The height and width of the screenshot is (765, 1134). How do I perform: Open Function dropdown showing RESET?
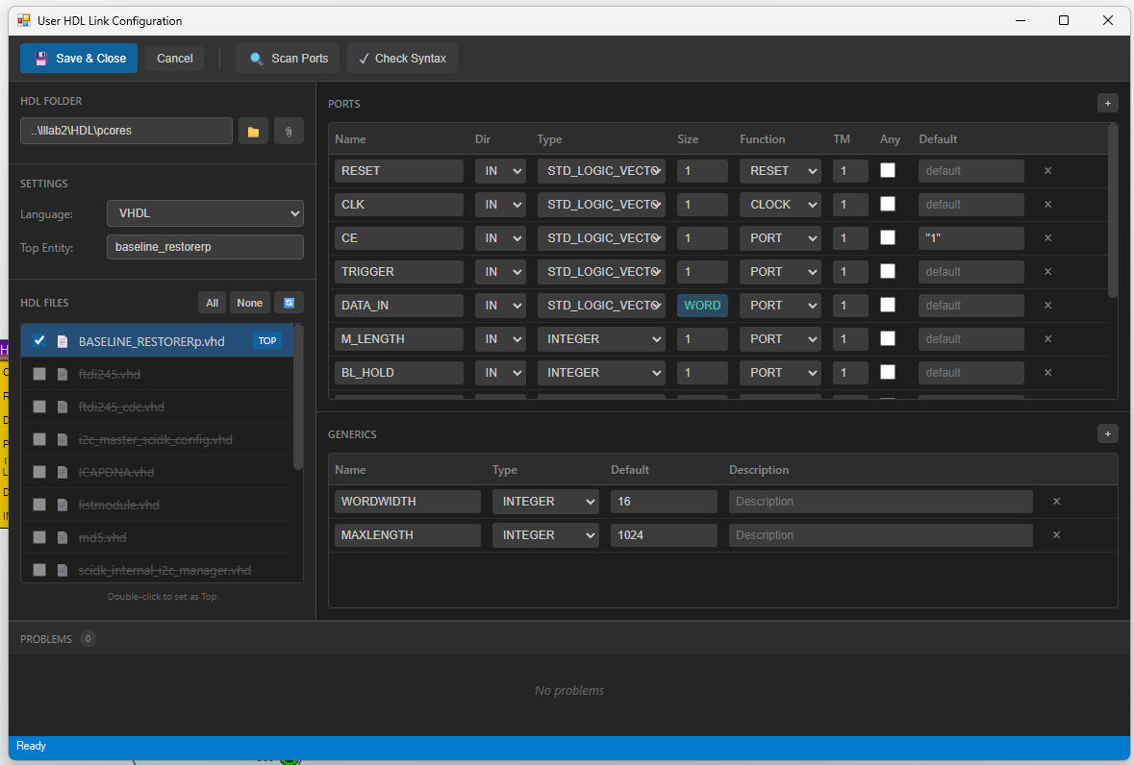pos(780,171)
